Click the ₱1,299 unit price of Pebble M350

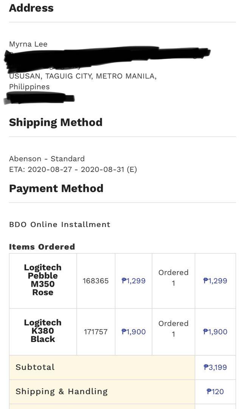tap(133, 281)
